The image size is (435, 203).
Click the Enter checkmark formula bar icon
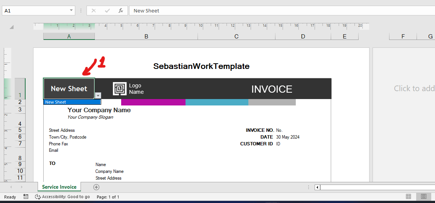pyautogui.click(x=107, y=11)
